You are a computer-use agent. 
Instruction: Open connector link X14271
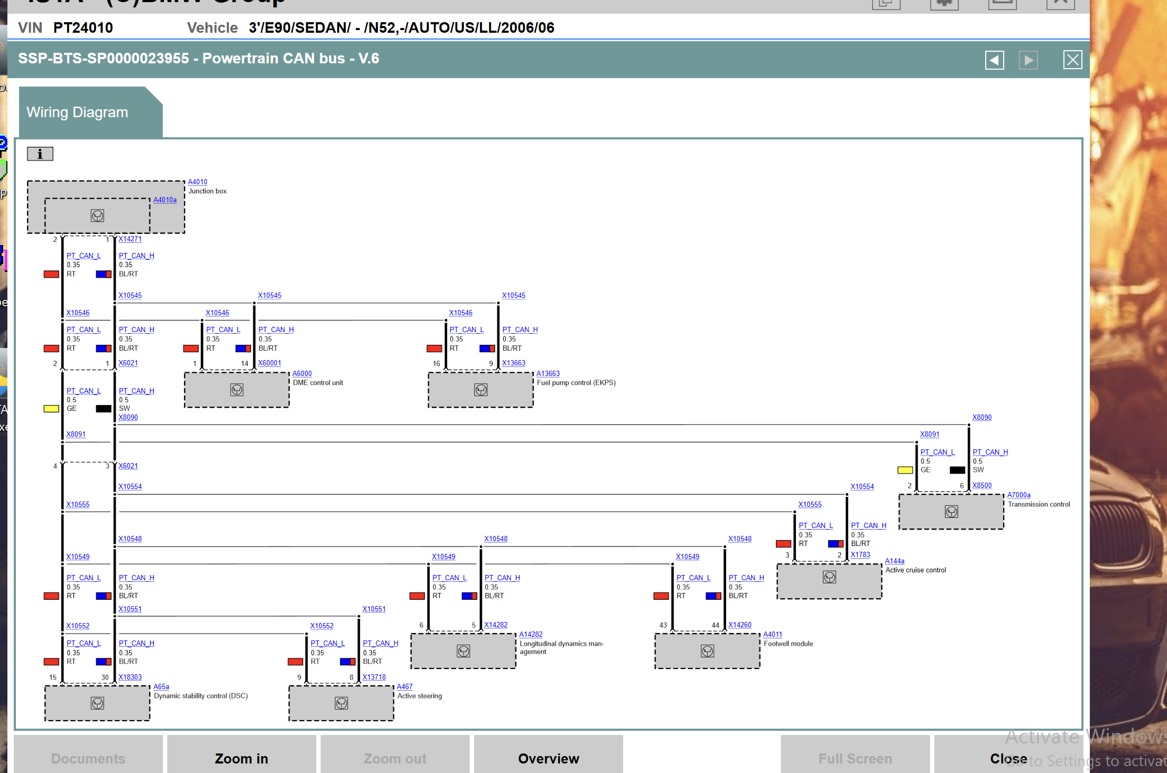click(130, 239)
